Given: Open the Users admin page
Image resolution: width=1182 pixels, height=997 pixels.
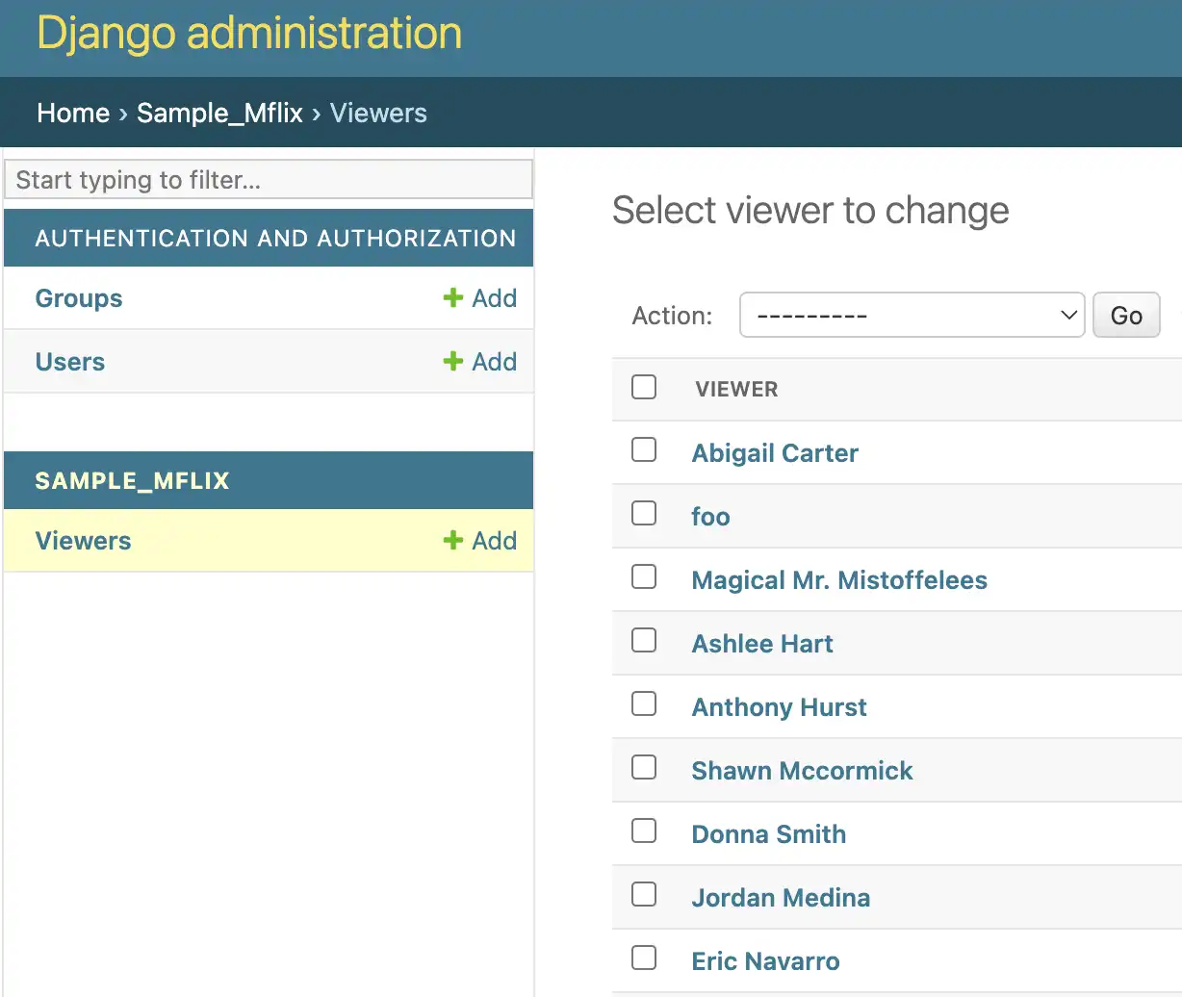Looking at the screenshot, I should tap(69, 362).
